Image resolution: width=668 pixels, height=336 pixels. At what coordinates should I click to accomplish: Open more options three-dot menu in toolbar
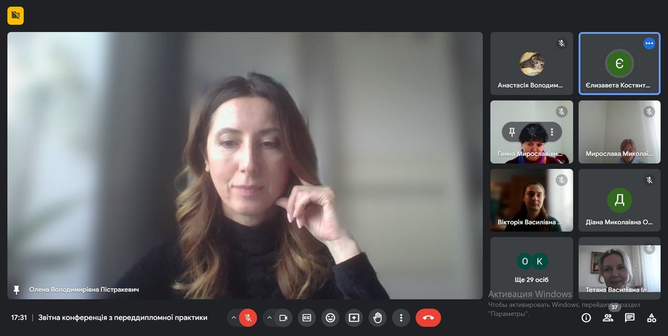401,318
